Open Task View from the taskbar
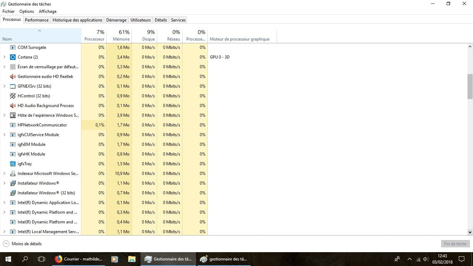473x266 pixels. pyautogui.click(x=42, y=259)
